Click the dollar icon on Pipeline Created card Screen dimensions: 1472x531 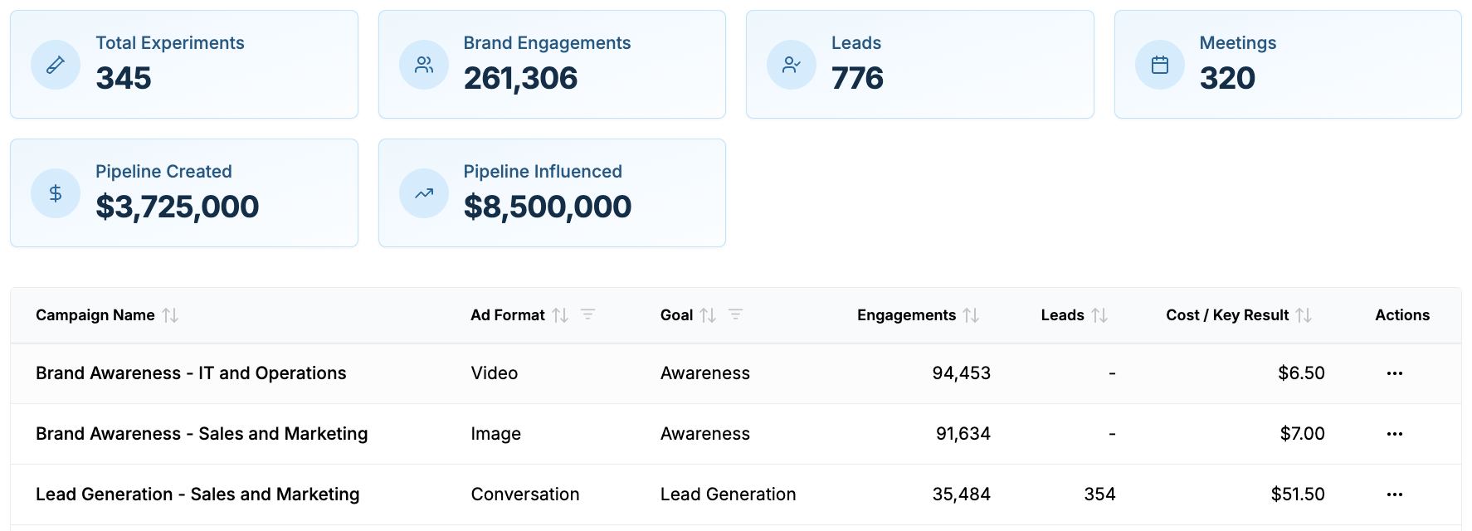pos(56,193)
